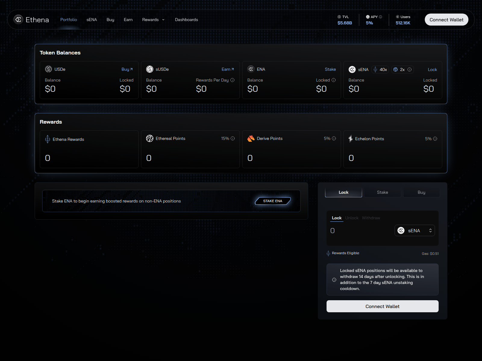Image resolution: width=482 pixels, height=361 pixels.
Task: Click the Ethereal Points label
Action: coord(171,138)
